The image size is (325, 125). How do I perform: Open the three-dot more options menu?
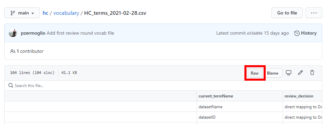[314, 13]
